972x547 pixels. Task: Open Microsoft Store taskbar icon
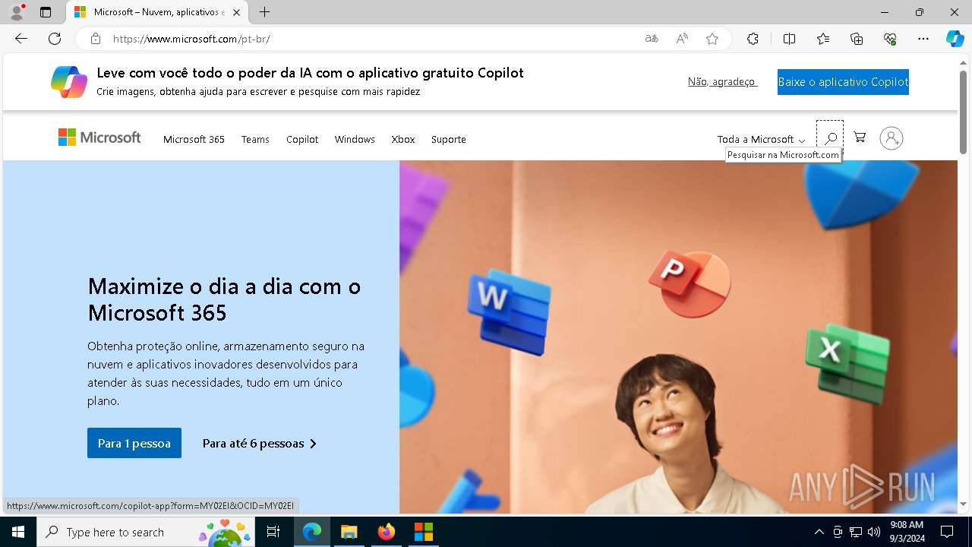click(x=424, y=532)
